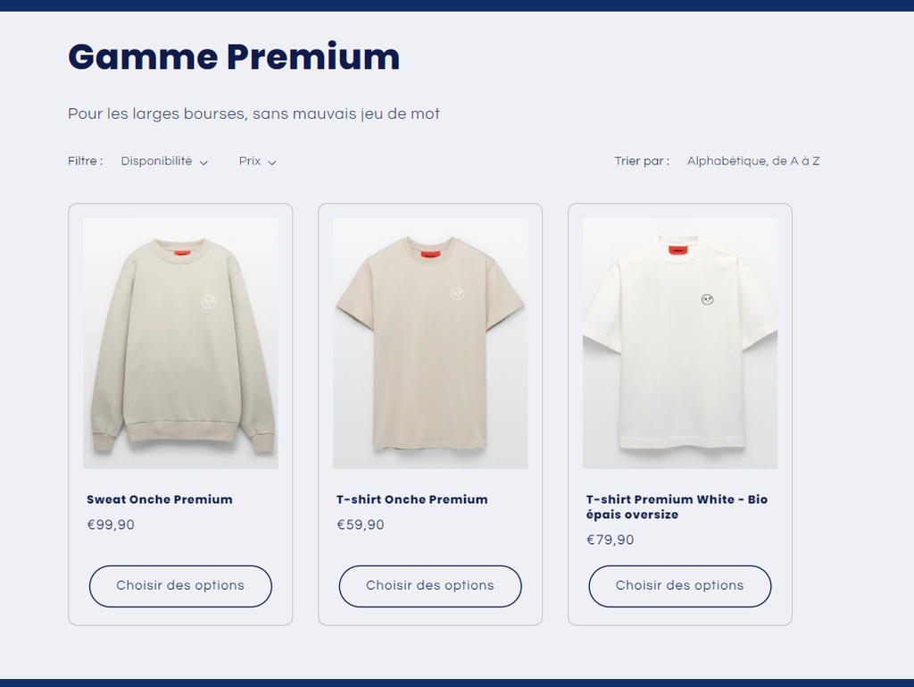Click the red neck label on the sweatshirt
Image resolution: width=914 pixels, height=687 pixels.
(x=182, y=254)
